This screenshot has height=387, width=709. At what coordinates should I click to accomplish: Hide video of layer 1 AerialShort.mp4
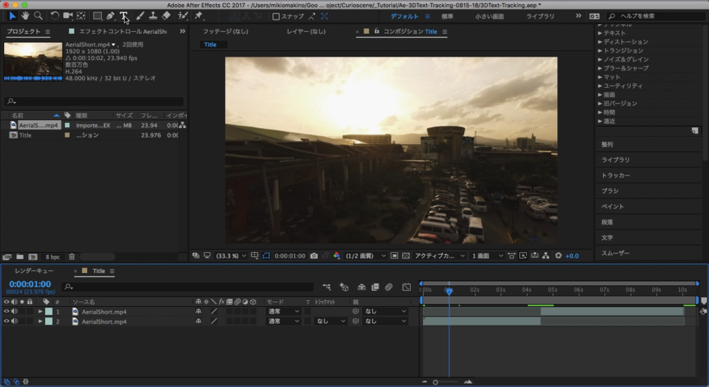7,312
